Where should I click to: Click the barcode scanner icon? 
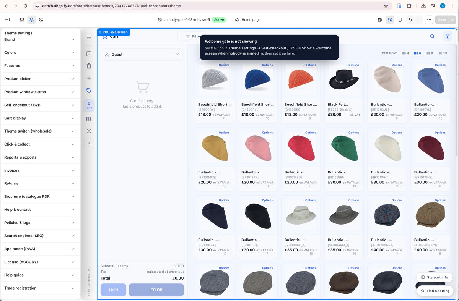89,119
